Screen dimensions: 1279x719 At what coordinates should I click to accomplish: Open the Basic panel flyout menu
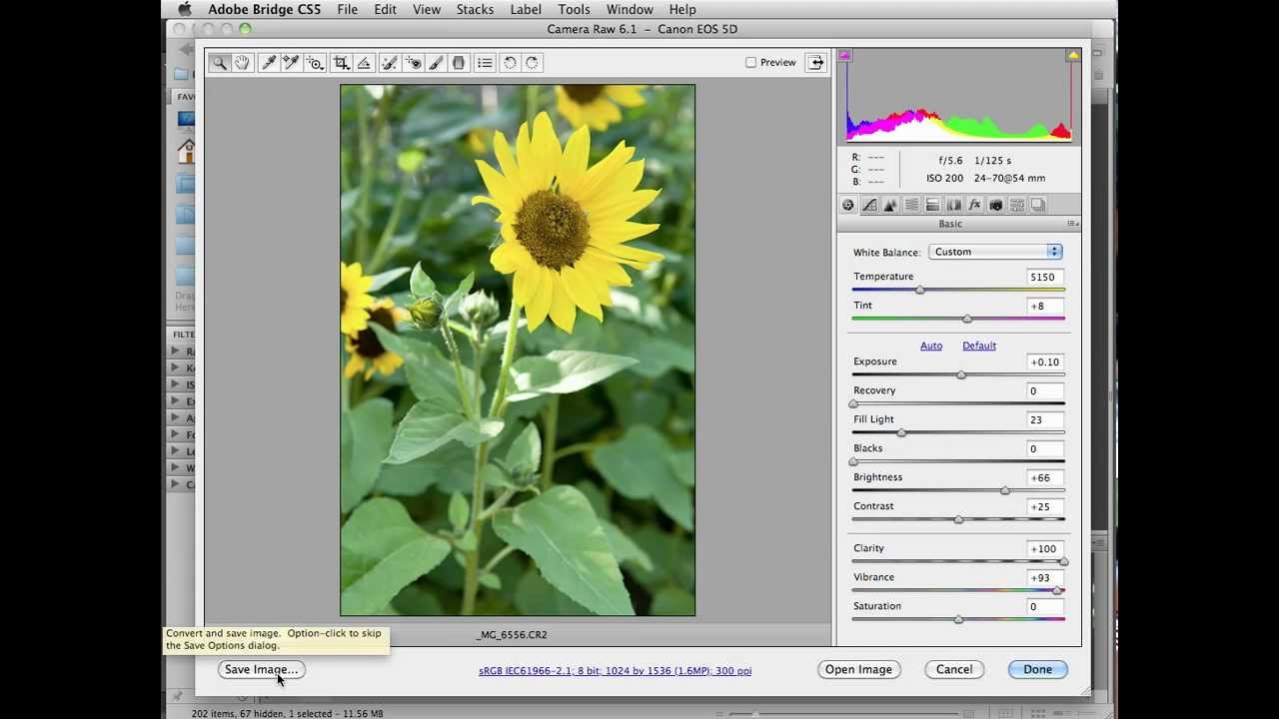pos(1072,224)
